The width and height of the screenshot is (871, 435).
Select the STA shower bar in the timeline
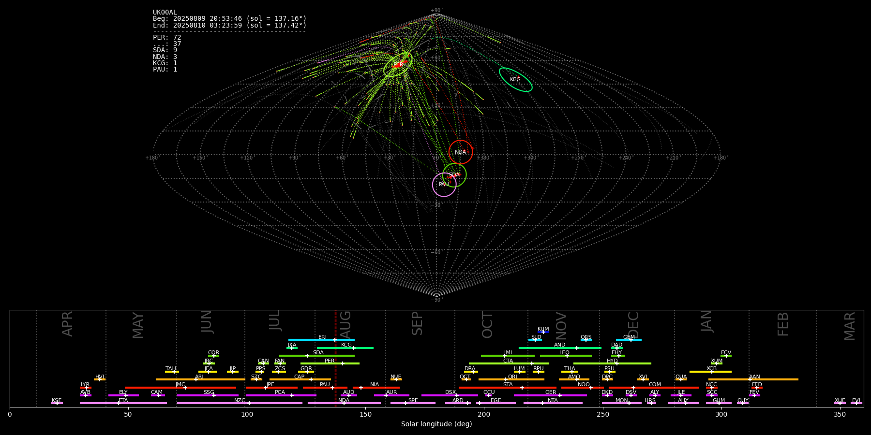point(508,388)
